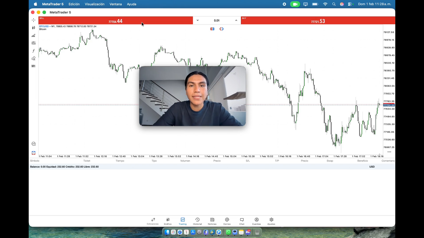The width and height of the screenshot is (424, 238).
Task: Open Noticias from the bottom bar
Action: click(212, 221)
